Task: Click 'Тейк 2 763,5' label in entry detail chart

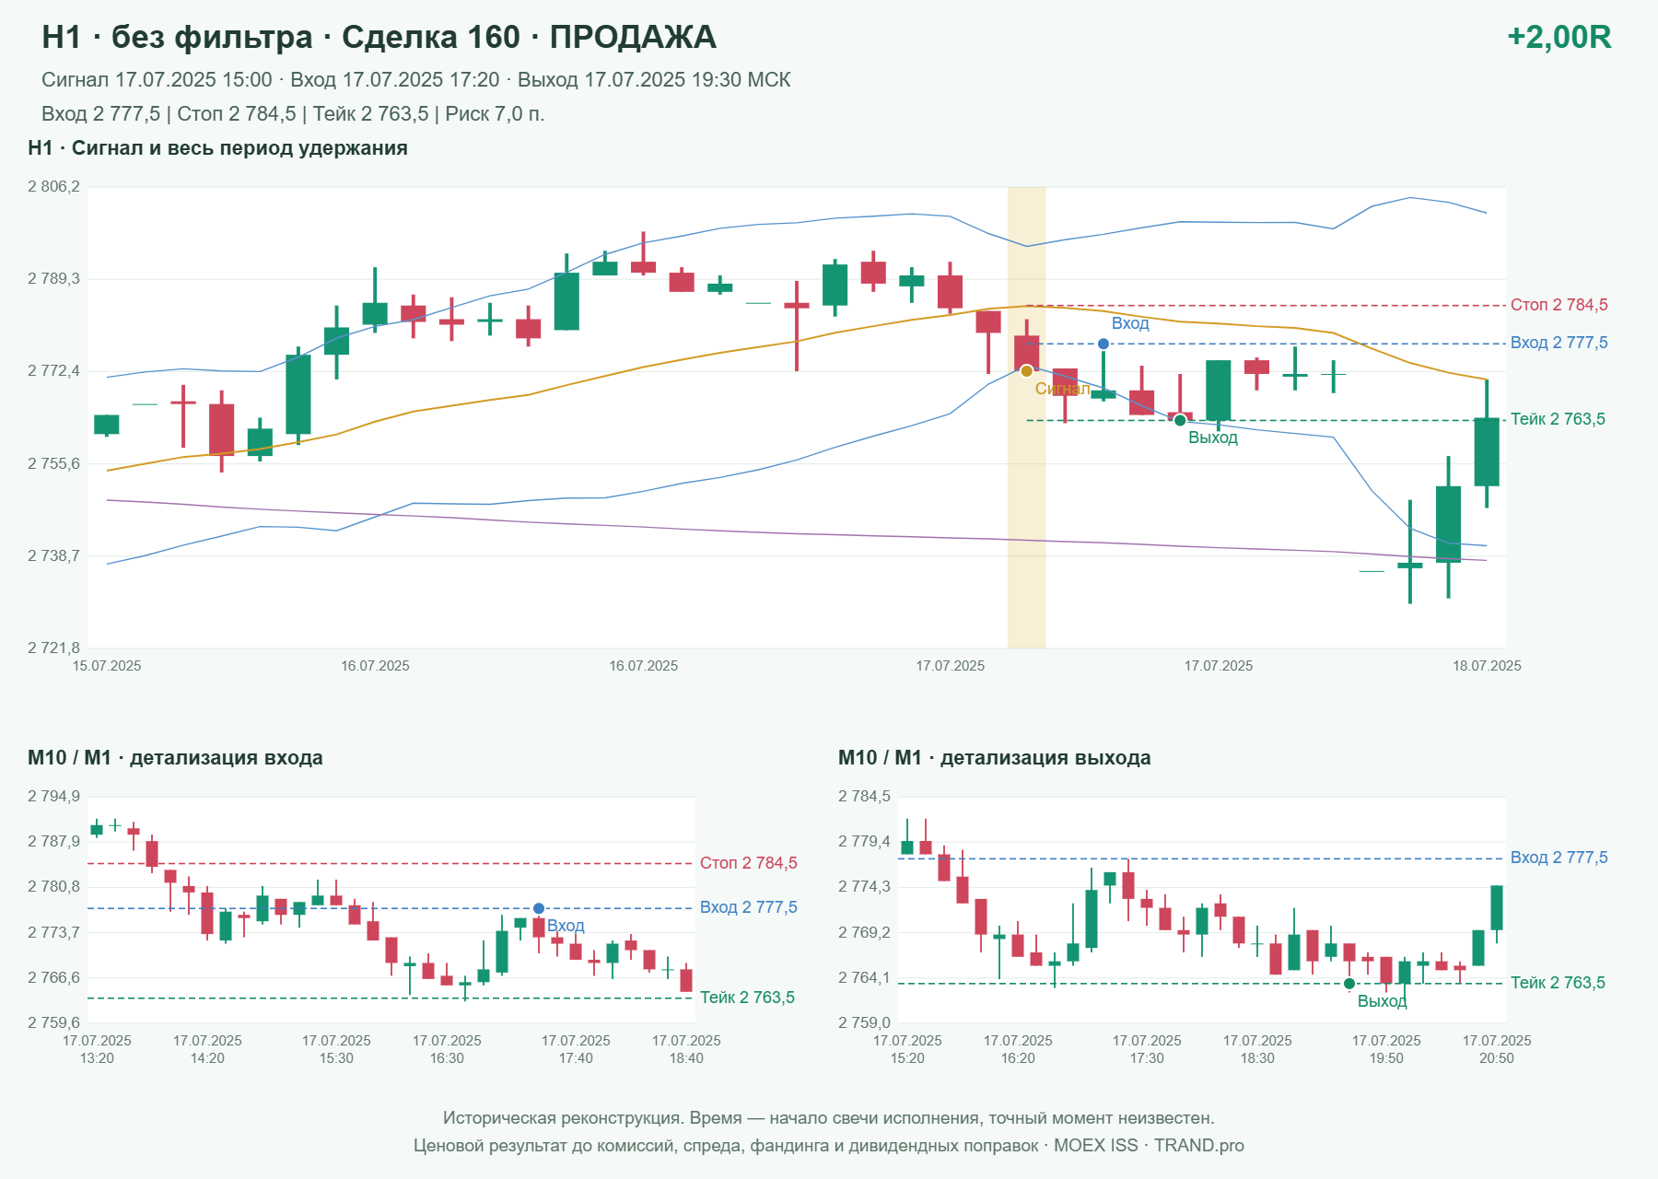Action: (747, 998)
